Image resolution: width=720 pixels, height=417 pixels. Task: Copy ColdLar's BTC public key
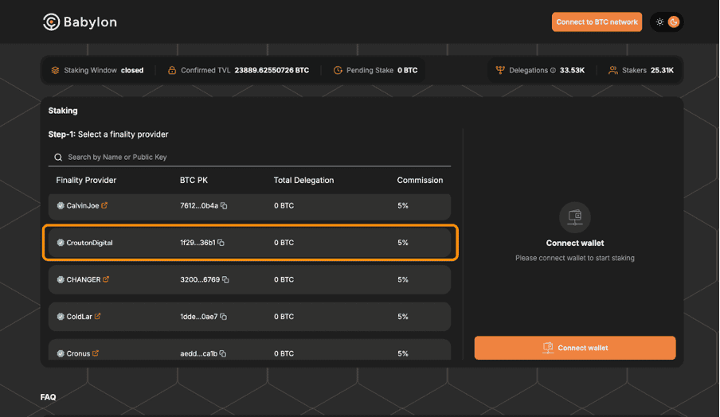[223, 317]
